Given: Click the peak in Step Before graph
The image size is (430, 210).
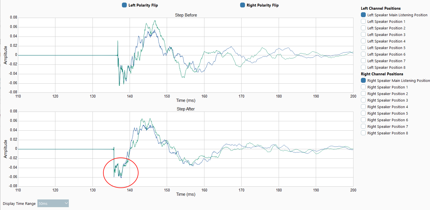Looking at the screenshot, I should (x=155, y=21).
